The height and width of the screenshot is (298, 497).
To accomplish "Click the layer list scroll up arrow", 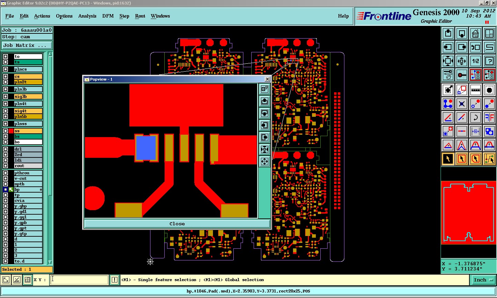I will (x=50, y=54).
